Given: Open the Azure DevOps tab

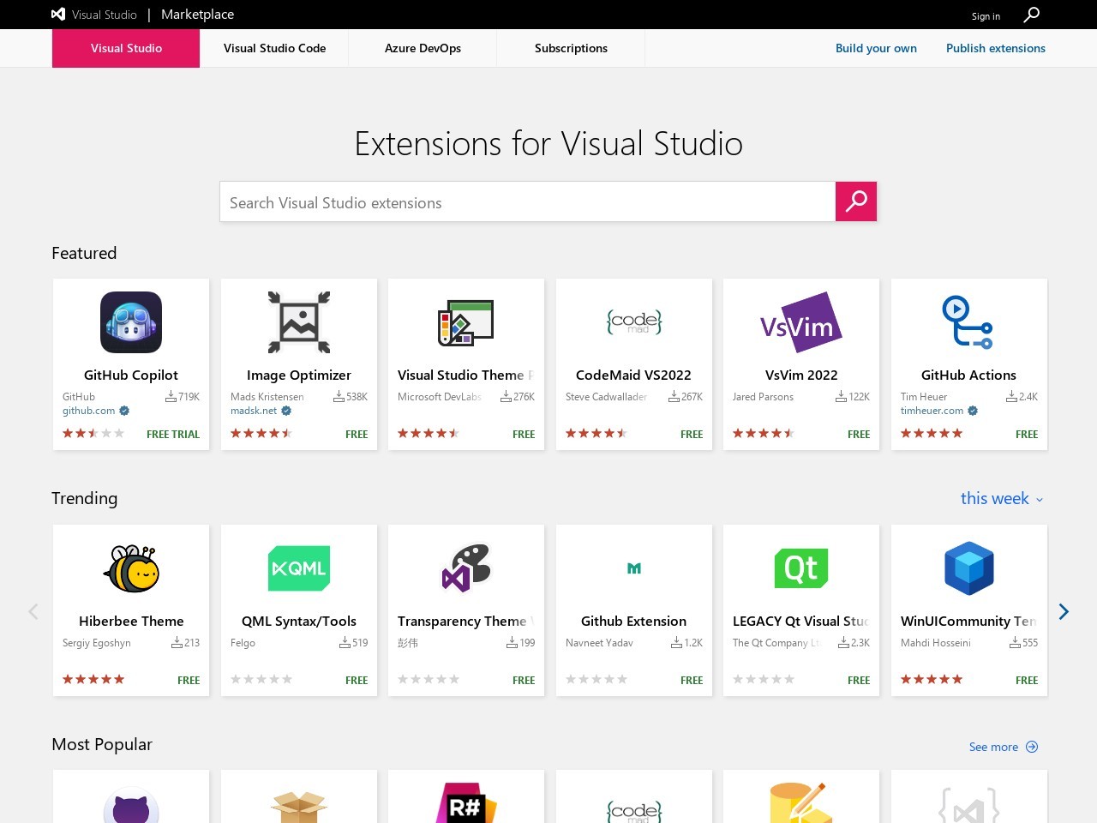Looking at the screenshot, I should pos(423,48).
